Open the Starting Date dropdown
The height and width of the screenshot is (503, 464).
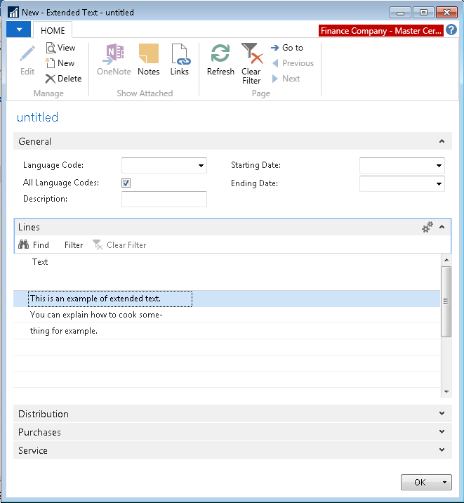(439, 166)
